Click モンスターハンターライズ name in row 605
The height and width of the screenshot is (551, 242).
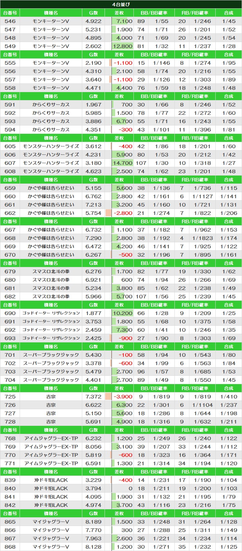(51, 146)
